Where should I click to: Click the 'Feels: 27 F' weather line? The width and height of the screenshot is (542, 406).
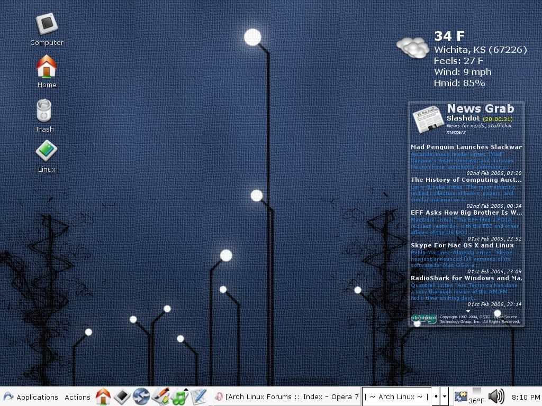point(458,61)
